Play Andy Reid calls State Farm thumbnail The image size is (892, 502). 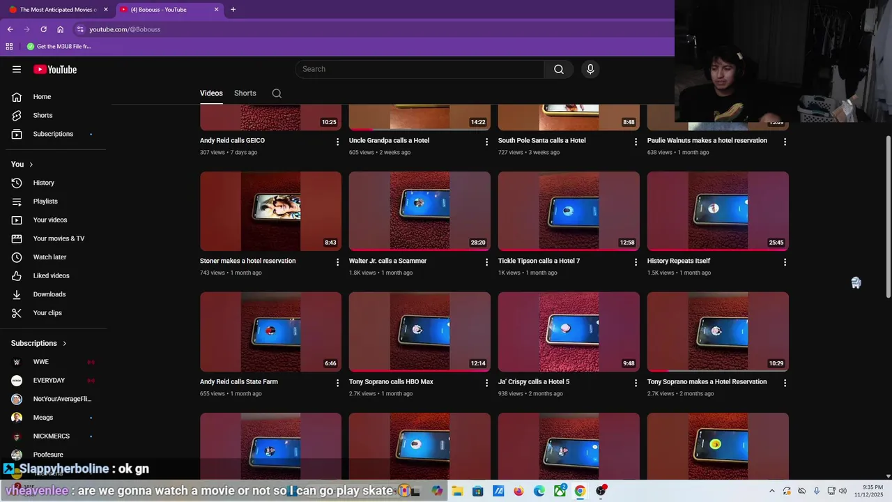tap(270, 332)
